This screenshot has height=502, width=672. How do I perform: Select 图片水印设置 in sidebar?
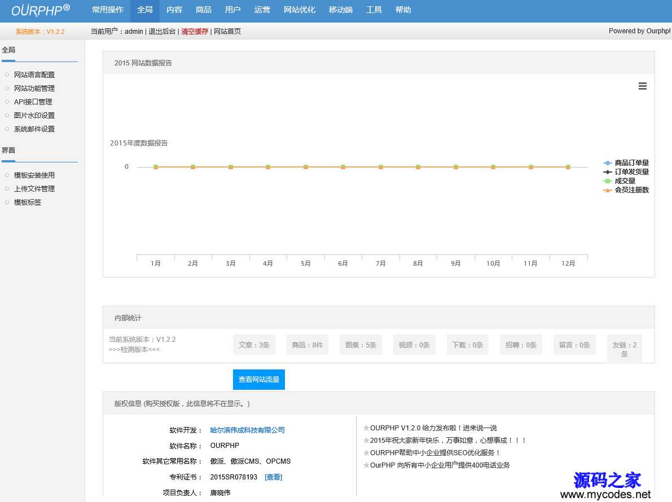34,116
